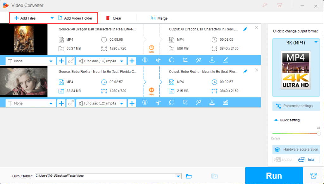
Task: Open audio track dropdown for Dragon Ball video
Action: [101, 61]
